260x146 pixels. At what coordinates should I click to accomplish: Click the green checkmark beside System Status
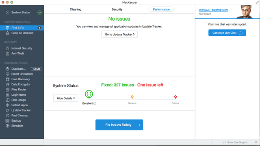[39, 13]
